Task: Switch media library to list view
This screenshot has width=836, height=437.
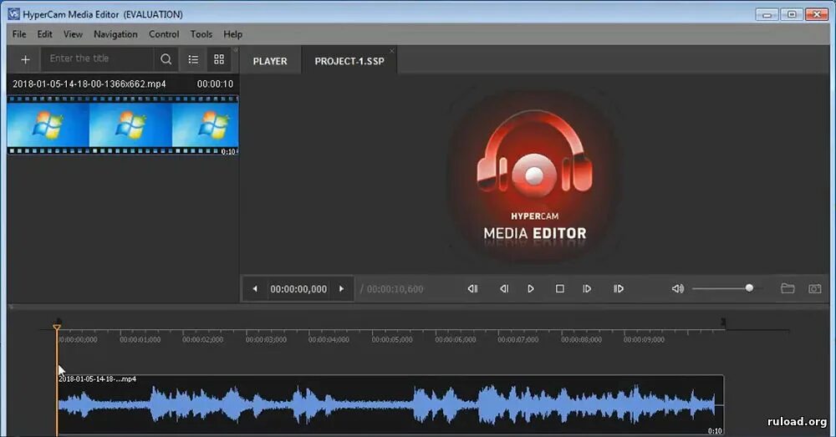Action: 193,59
